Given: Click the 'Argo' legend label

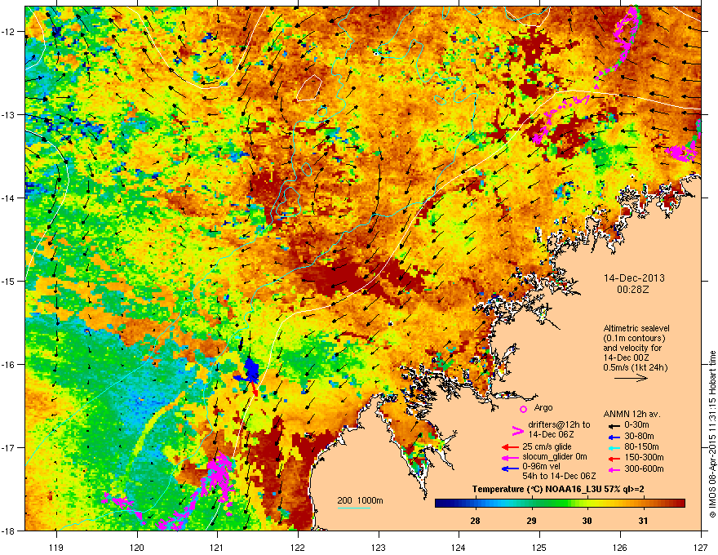Looking at the screenshot, I should [x=543, y=407].
